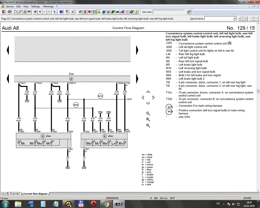
Task: Click the camera icon beside J393
Action: tap(230, 43)
